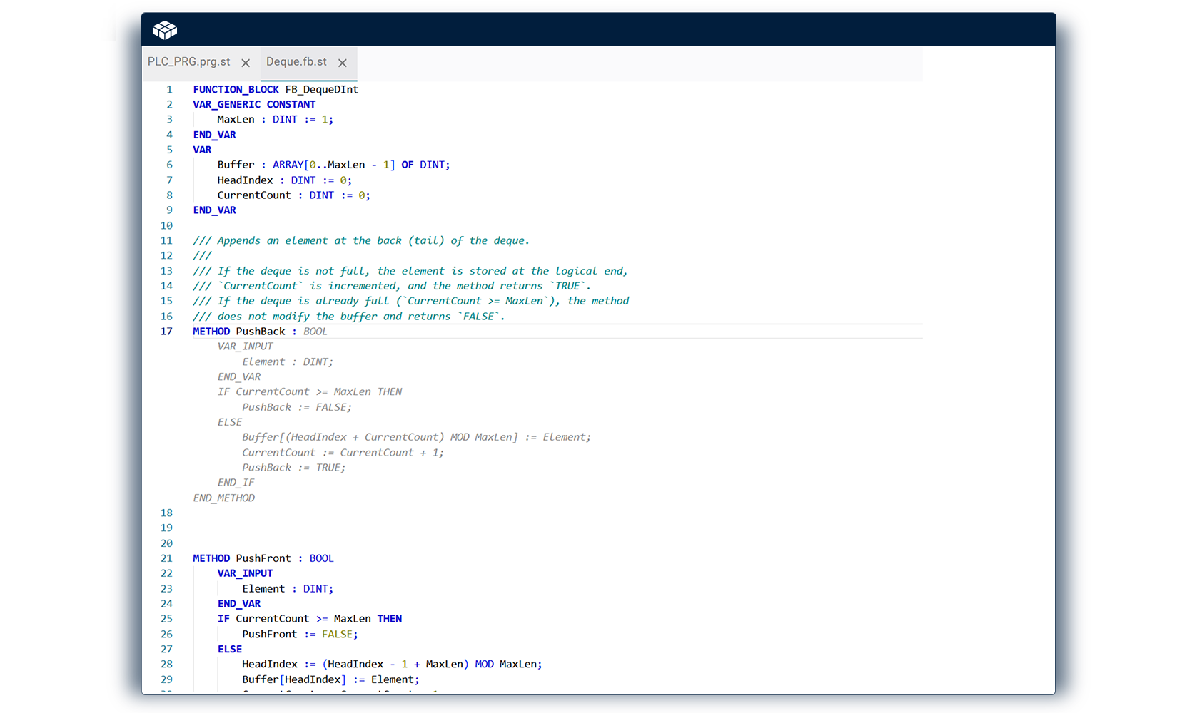Click the PushFront method name
The height and width of the screenshot is (713, 1192).
pos(263,558)
